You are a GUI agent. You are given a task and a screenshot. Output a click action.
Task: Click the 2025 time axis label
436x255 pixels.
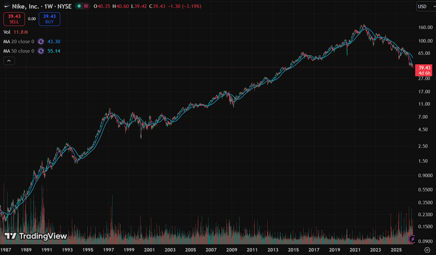[396, 250]
